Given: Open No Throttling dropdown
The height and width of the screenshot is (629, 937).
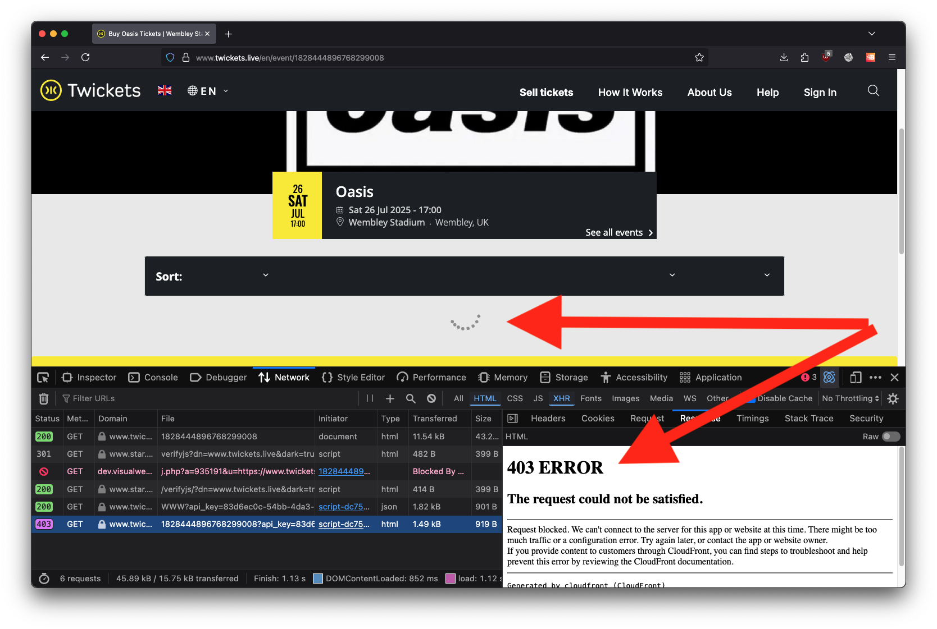Looking at the screenshot, I should (850, 398).
